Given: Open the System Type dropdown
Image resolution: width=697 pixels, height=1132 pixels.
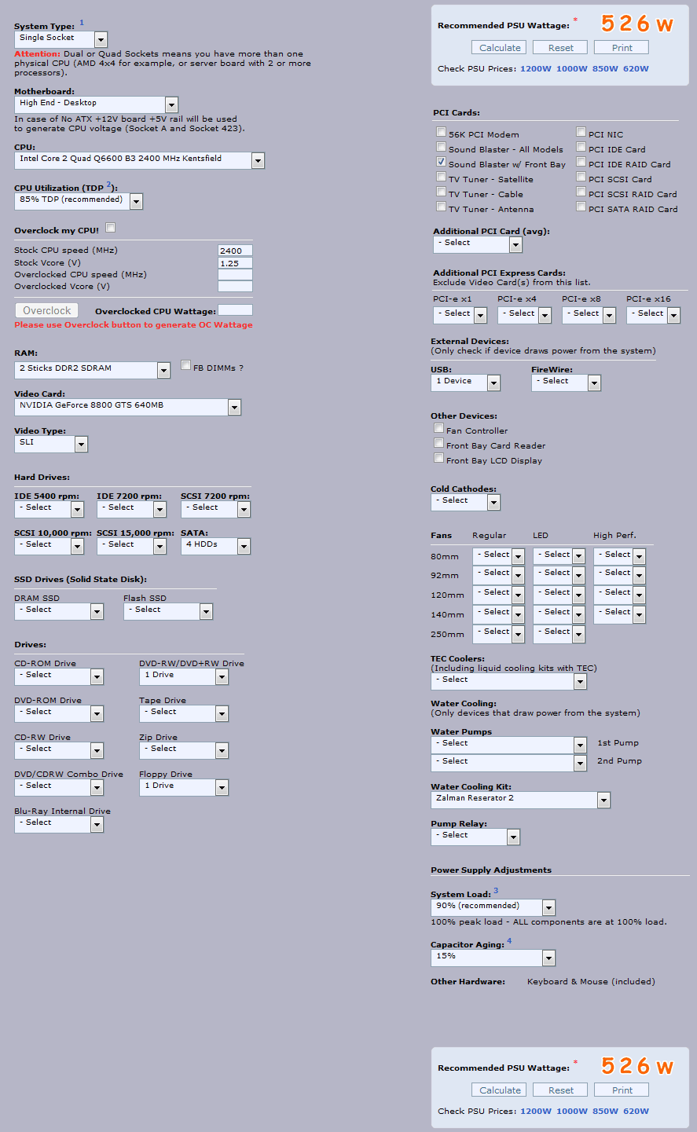Looking at the screenshot, I should [61, 39].
